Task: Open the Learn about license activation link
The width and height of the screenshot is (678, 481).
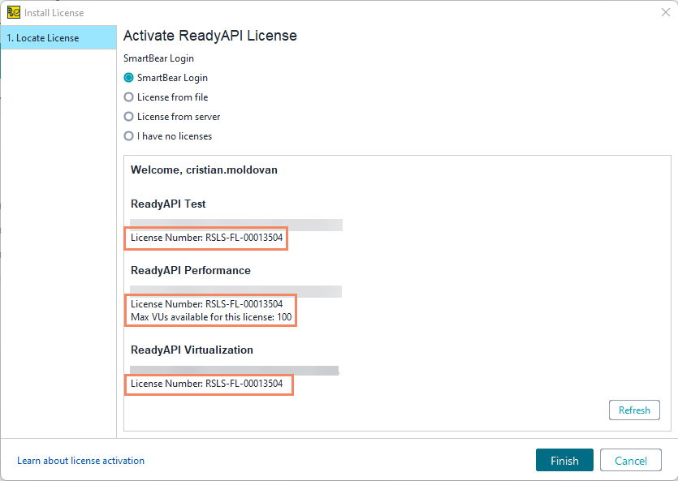Action: click(81, 461)
